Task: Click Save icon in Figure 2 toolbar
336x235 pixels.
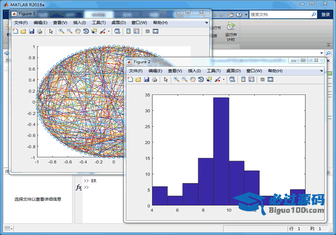Action: [x=146, y=79]
